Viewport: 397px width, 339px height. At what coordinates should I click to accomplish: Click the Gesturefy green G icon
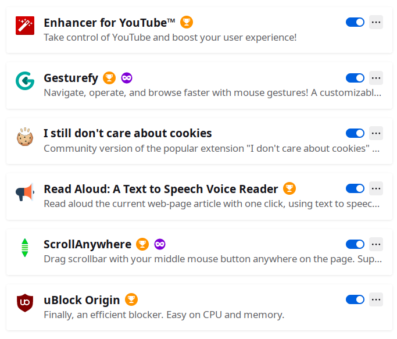tap(25, 81)
